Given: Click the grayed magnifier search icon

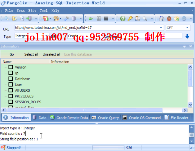Looking at the screenshot, I should click(145, 19).
